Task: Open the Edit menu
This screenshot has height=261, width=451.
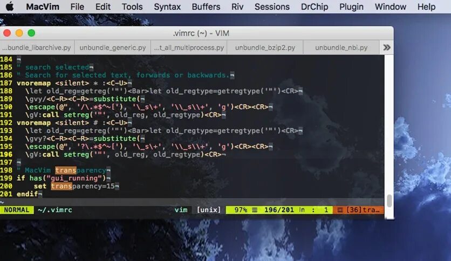Action: tap(102, 6)
